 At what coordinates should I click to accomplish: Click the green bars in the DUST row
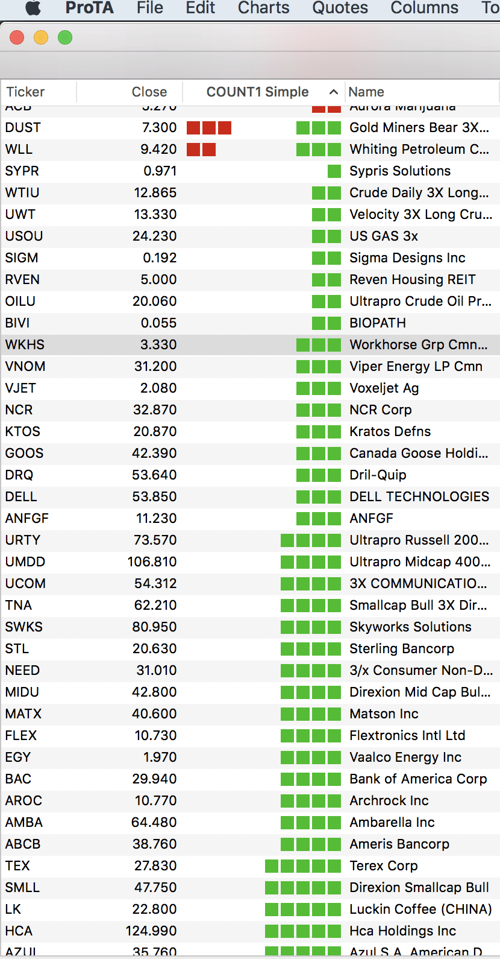(319, 128)
